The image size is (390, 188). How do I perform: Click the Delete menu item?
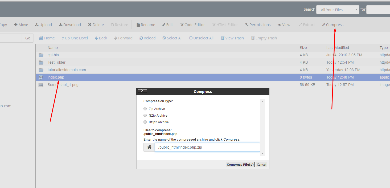(96, 24)
